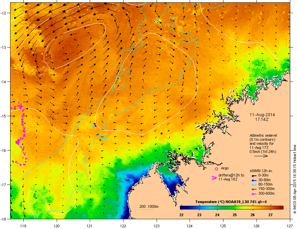Click the '(0.1m contours)' text
297x229 pixels.
click(262, 139)
